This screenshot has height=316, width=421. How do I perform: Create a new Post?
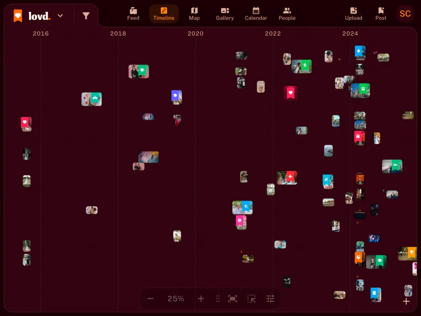pyautogui.click(x=381, y=14)
